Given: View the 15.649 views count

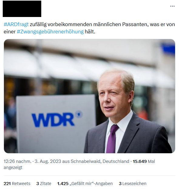Looking at the screenshot, I should [x=140, y=161].
